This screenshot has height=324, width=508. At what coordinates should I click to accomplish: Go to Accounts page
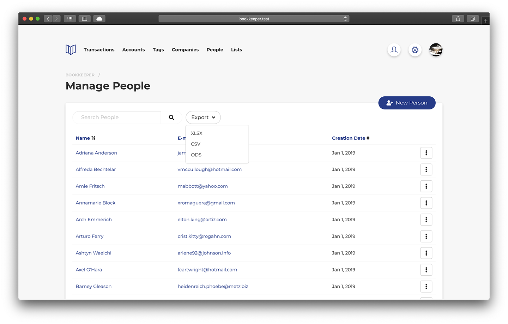coord(134,50)
